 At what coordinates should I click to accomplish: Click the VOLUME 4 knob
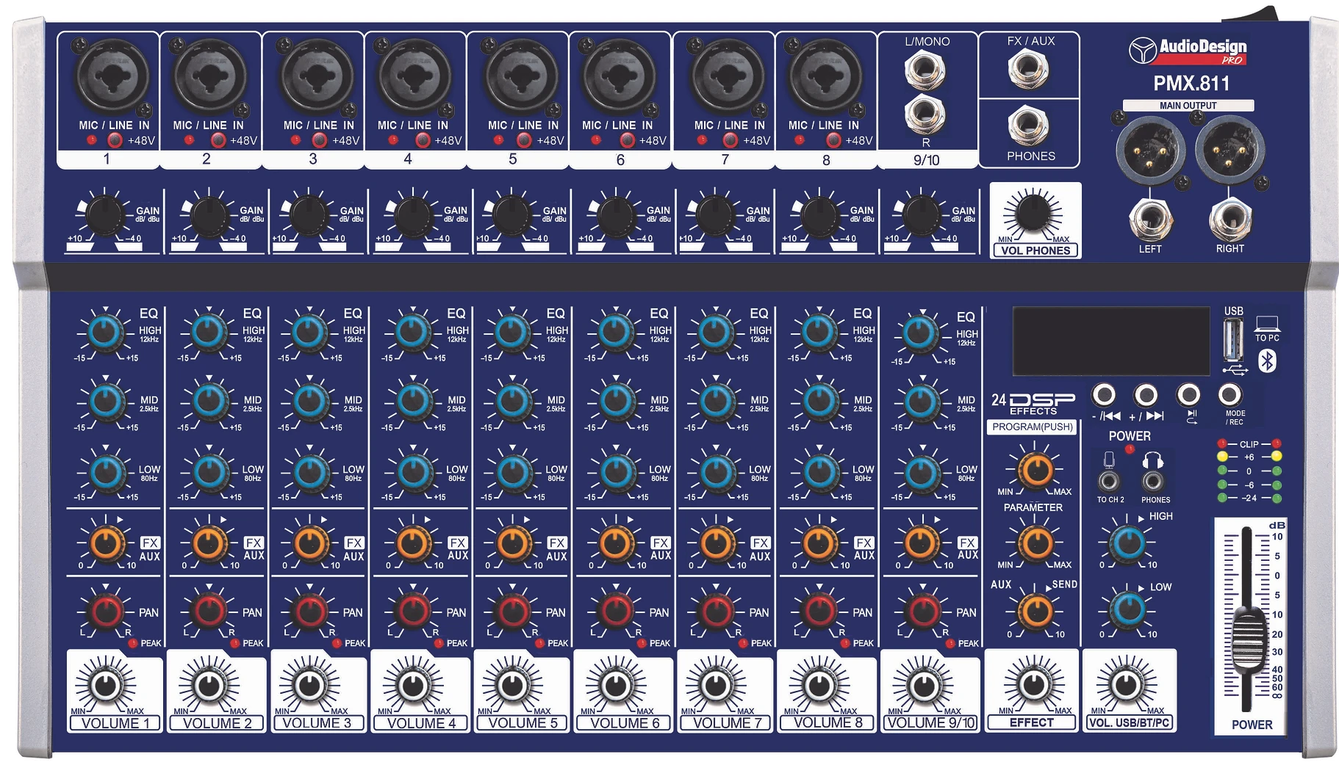(413, 686)
